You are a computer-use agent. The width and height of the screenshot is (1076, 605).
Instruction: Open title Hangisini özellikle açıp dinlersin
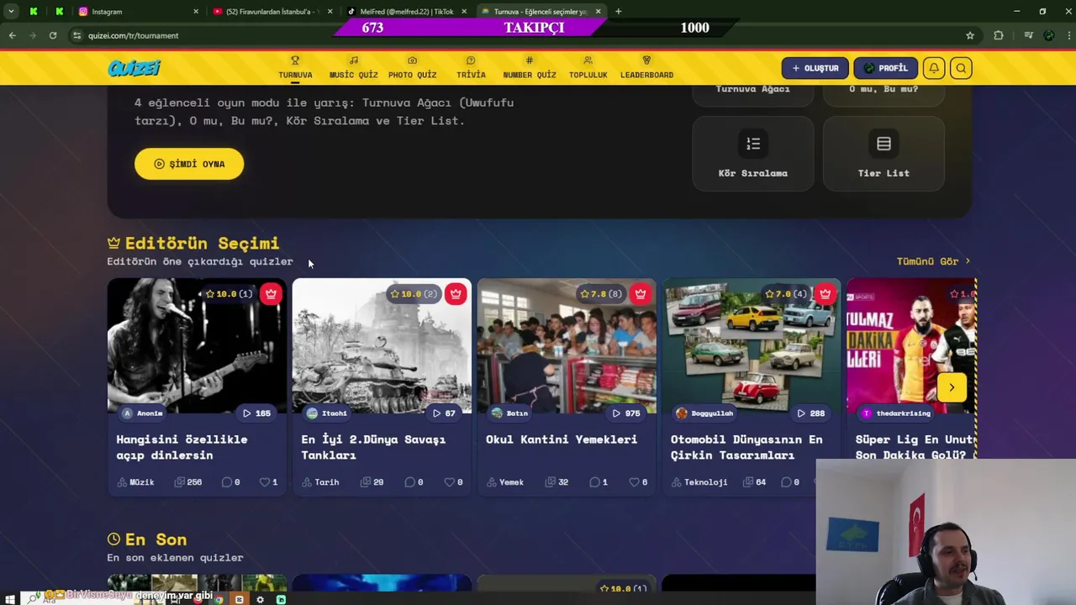182,447
